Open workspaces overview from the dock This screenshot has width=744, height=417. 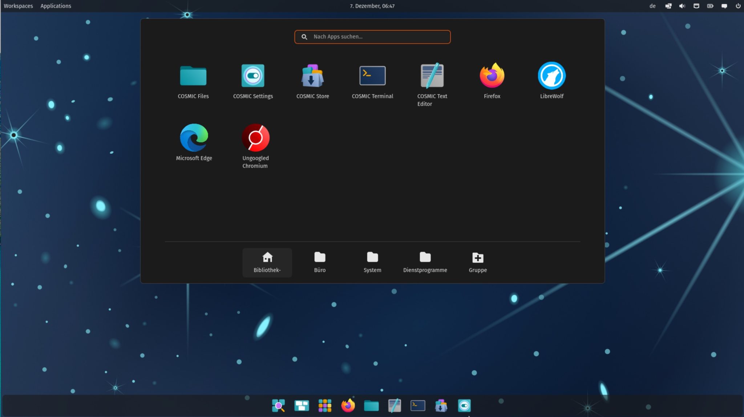302,405
